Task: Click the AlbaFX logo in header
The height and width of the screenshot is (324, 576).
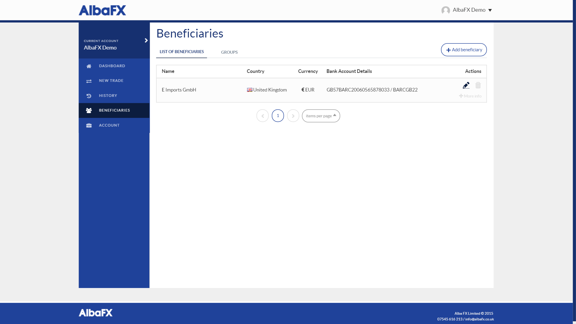Action: 102,10
